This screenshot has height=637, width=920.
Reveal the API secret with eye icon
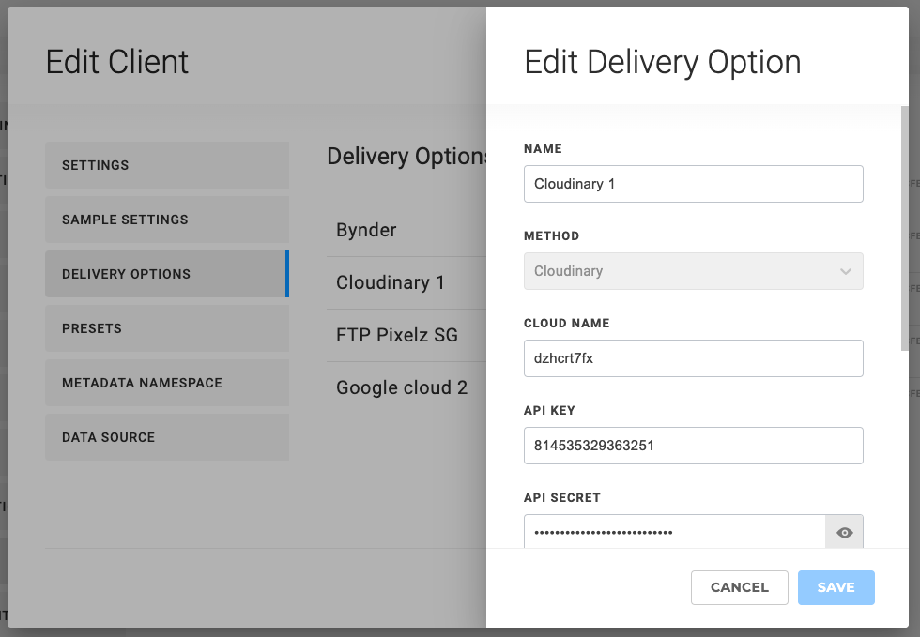(x=844, y=532)
